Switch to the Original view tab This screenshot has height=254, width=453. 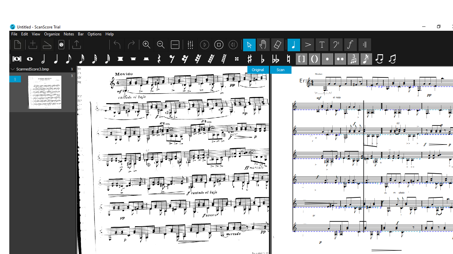(x=258, y=70)
